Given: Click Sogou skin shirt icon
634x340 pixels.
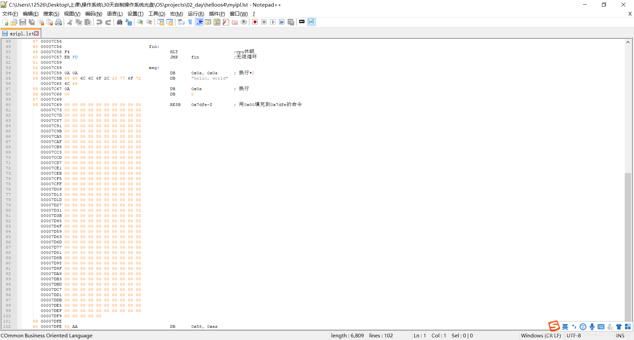Looking at the screenshot, I should coord(619,326).
